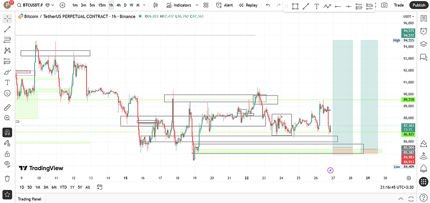Open the USDT currency dropdown
The height and width of the screenshot is (203, 430).
[x=408, y=16]
